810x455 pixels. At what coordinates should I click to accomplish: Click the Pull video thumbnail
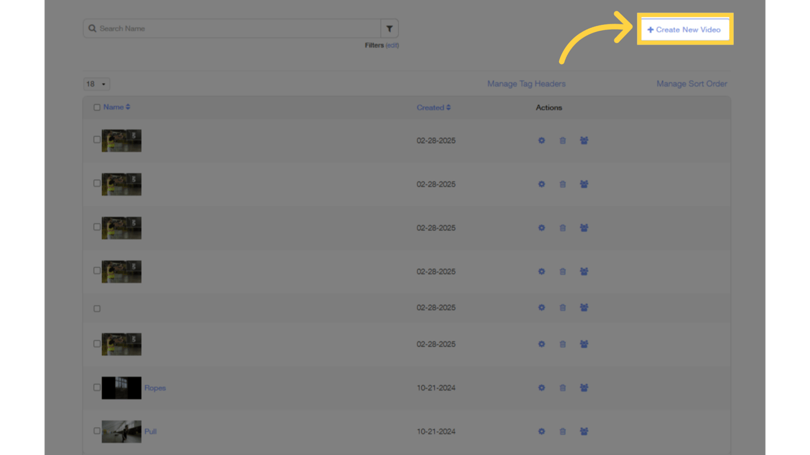pyautogui.click(x=122, y=432)
